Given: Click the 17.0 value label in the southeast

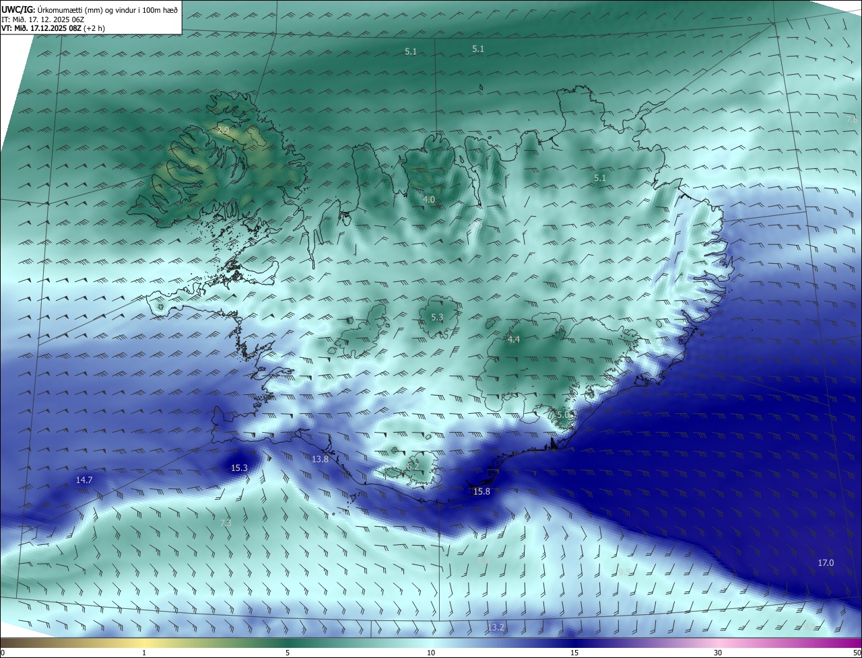Looking at the screenshot, I should (826, 562).
